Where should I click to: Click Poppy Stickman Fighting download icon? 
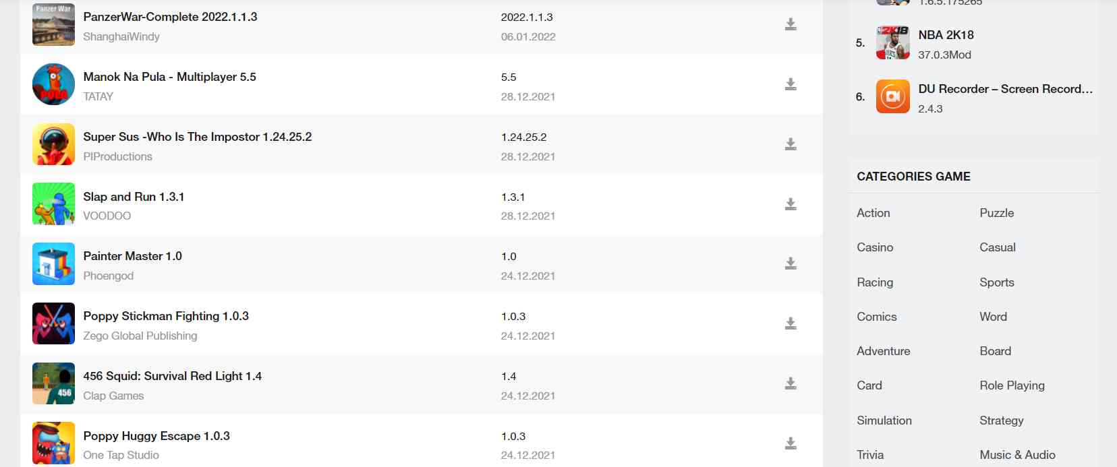pos(791,324)
